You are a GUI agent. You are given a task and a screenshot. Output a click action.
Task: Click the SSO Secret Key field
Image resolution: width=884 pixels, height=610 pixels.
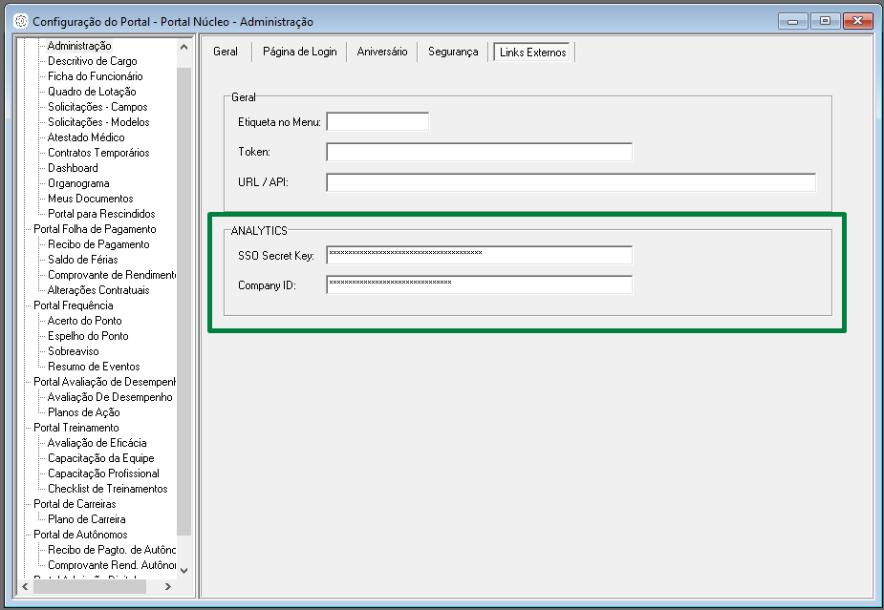click(x=479, y=254)
